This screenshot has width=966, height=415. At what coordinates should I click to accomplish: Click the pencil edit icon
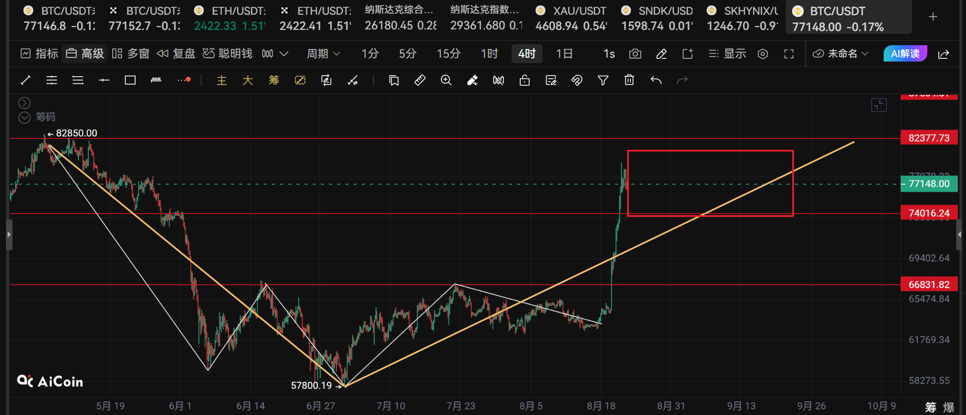[x=661, y=53]
